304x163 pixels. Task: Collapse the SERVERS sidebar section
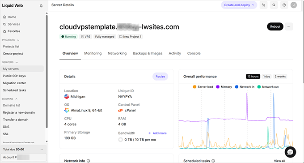[17, 62]
